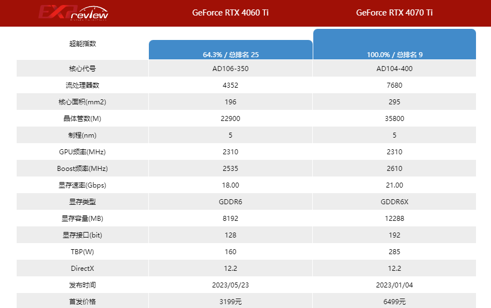The image size is (491, 308).
Task: Select the 3199元 price
Action: (231, 302)
